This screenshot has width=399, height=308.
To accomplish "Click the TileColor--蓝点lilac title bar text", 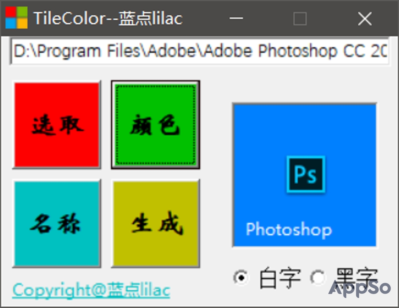I will 108,18.
